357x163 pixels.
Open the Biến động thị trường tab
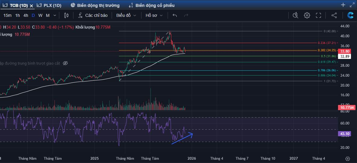[x=95, y=5]
